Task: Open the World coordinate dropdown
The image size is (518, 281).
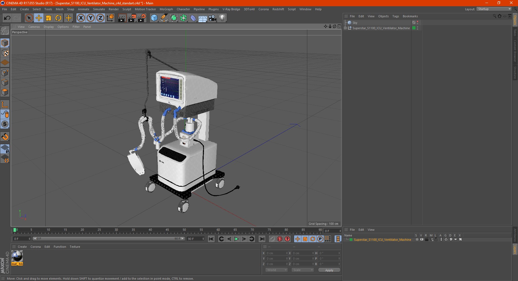Action: pos(277,270)
